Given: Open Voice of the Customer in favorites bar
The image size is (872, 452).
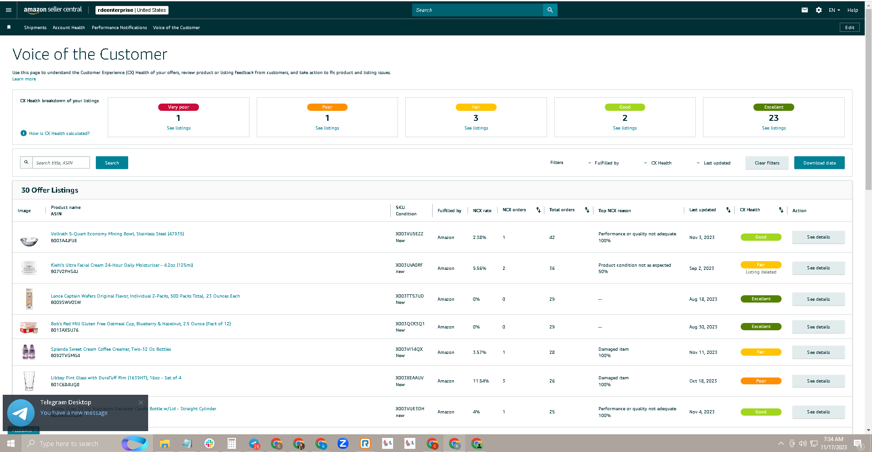Looking at the screenshot, I should click(x=176, y=28).
